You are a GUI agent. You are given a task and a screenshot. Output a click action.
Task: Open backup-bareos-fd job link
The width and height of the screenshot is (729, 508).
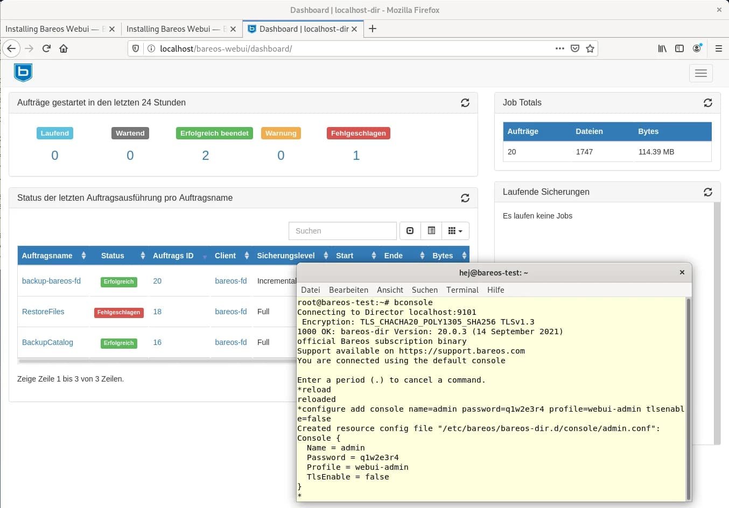[x=51, y=281]
